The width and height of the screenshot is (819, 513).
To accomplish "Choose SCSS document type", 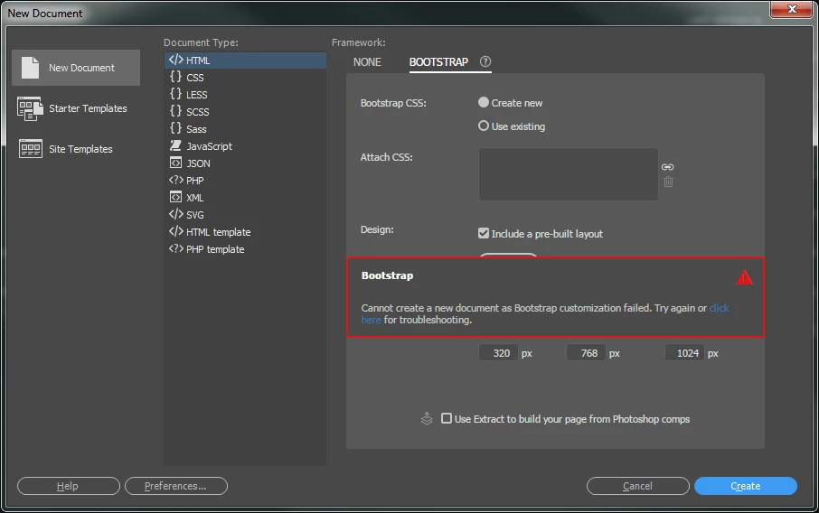I will click(x=245, y=112).
